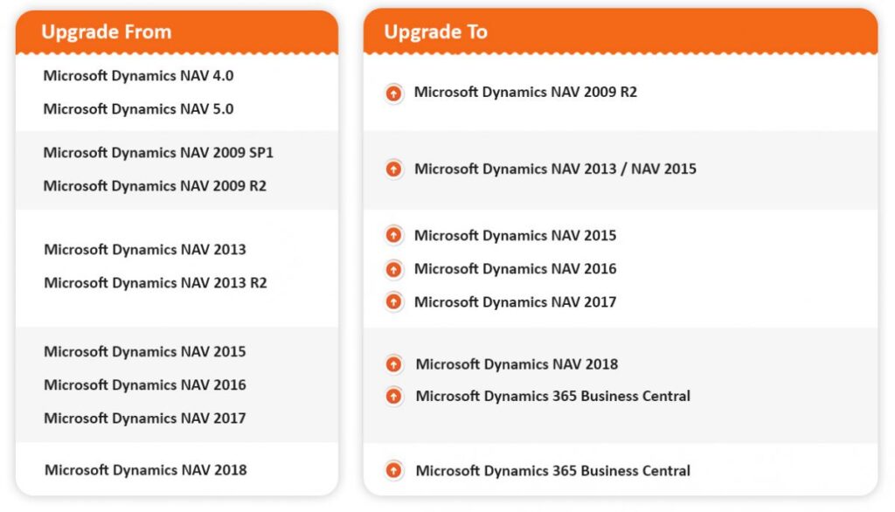Click the up-arrow icon next to NAV 2017 upgrade target
The width and height of the screenshot is (895, 512).
click(393, 301)
